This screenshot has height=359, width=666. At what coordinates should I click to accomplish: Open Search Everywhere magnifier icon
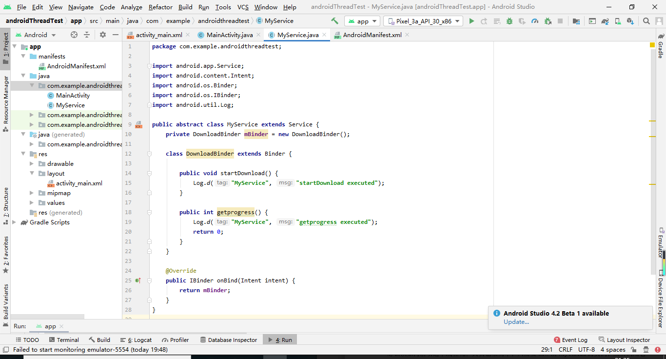pyautogui.click(x=646, y=21)
